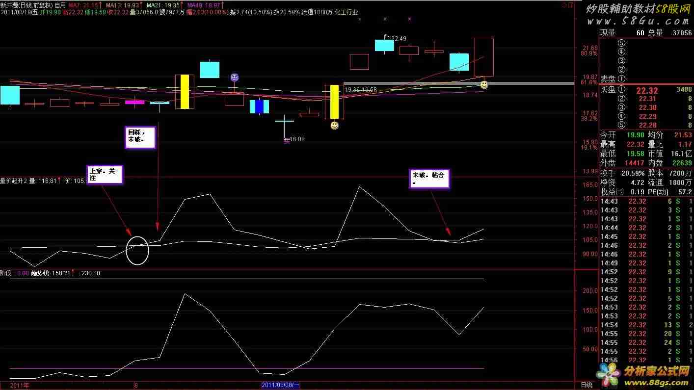Screen dimensions: 694x390
Task: Click the 市值 value 16.1亿
Action: 680,154
